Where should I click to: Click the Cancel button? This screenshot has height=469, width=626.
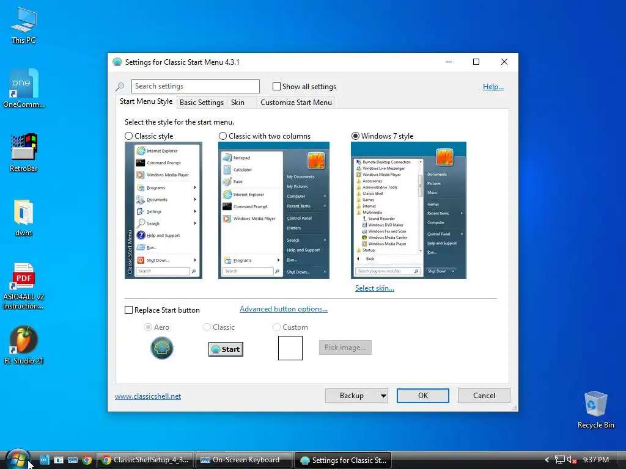[484, 396]
